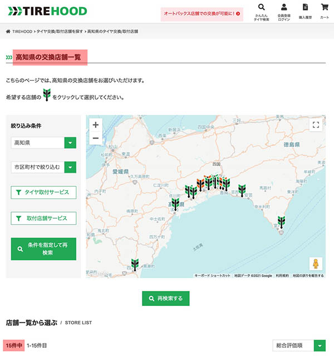Open the 市区町村で絞り込む dropdown
The width and height of the screenshot is (334, 356).
point(43,167)
